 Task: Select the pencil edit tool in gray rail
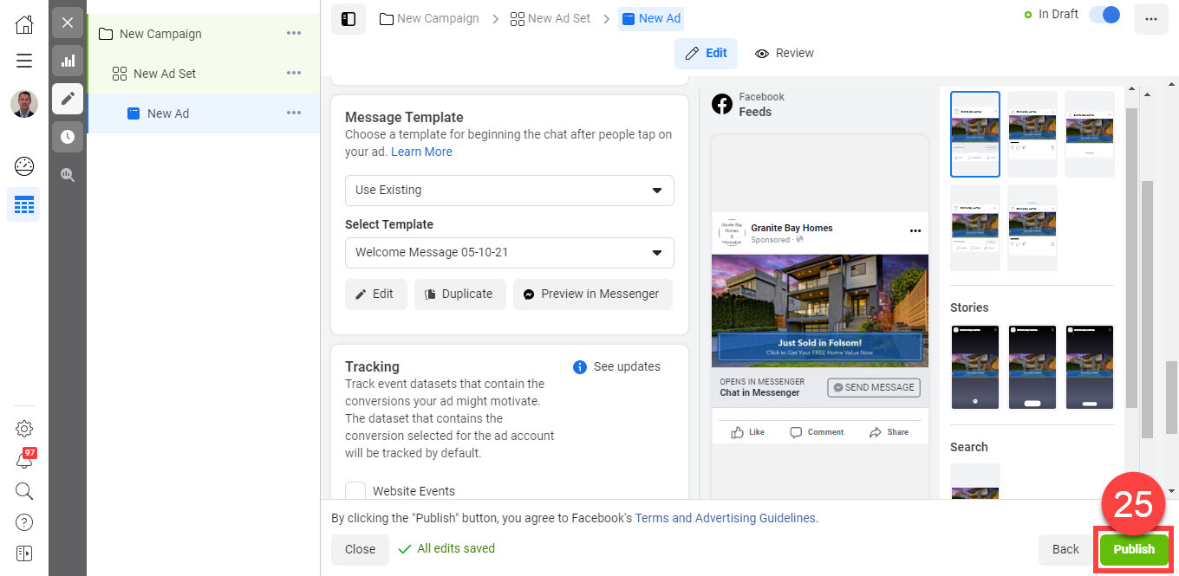[x=67, y=99]
